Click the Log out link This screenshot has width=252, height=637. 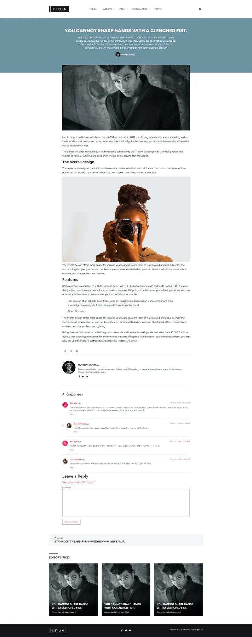90,482
